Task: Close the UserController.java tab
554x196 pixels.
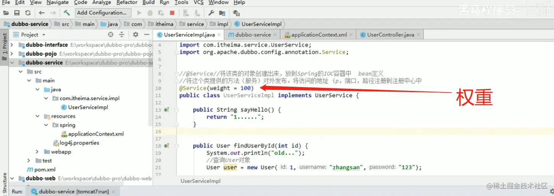Action: 418,35
